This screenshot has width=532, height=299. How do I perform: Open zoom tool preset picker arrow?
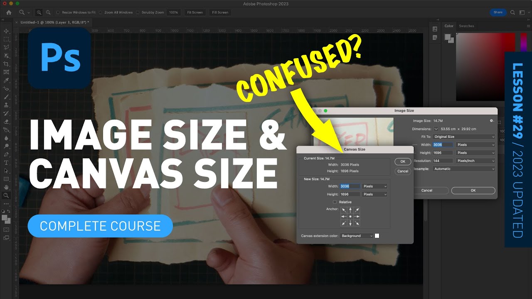[28, 12]
